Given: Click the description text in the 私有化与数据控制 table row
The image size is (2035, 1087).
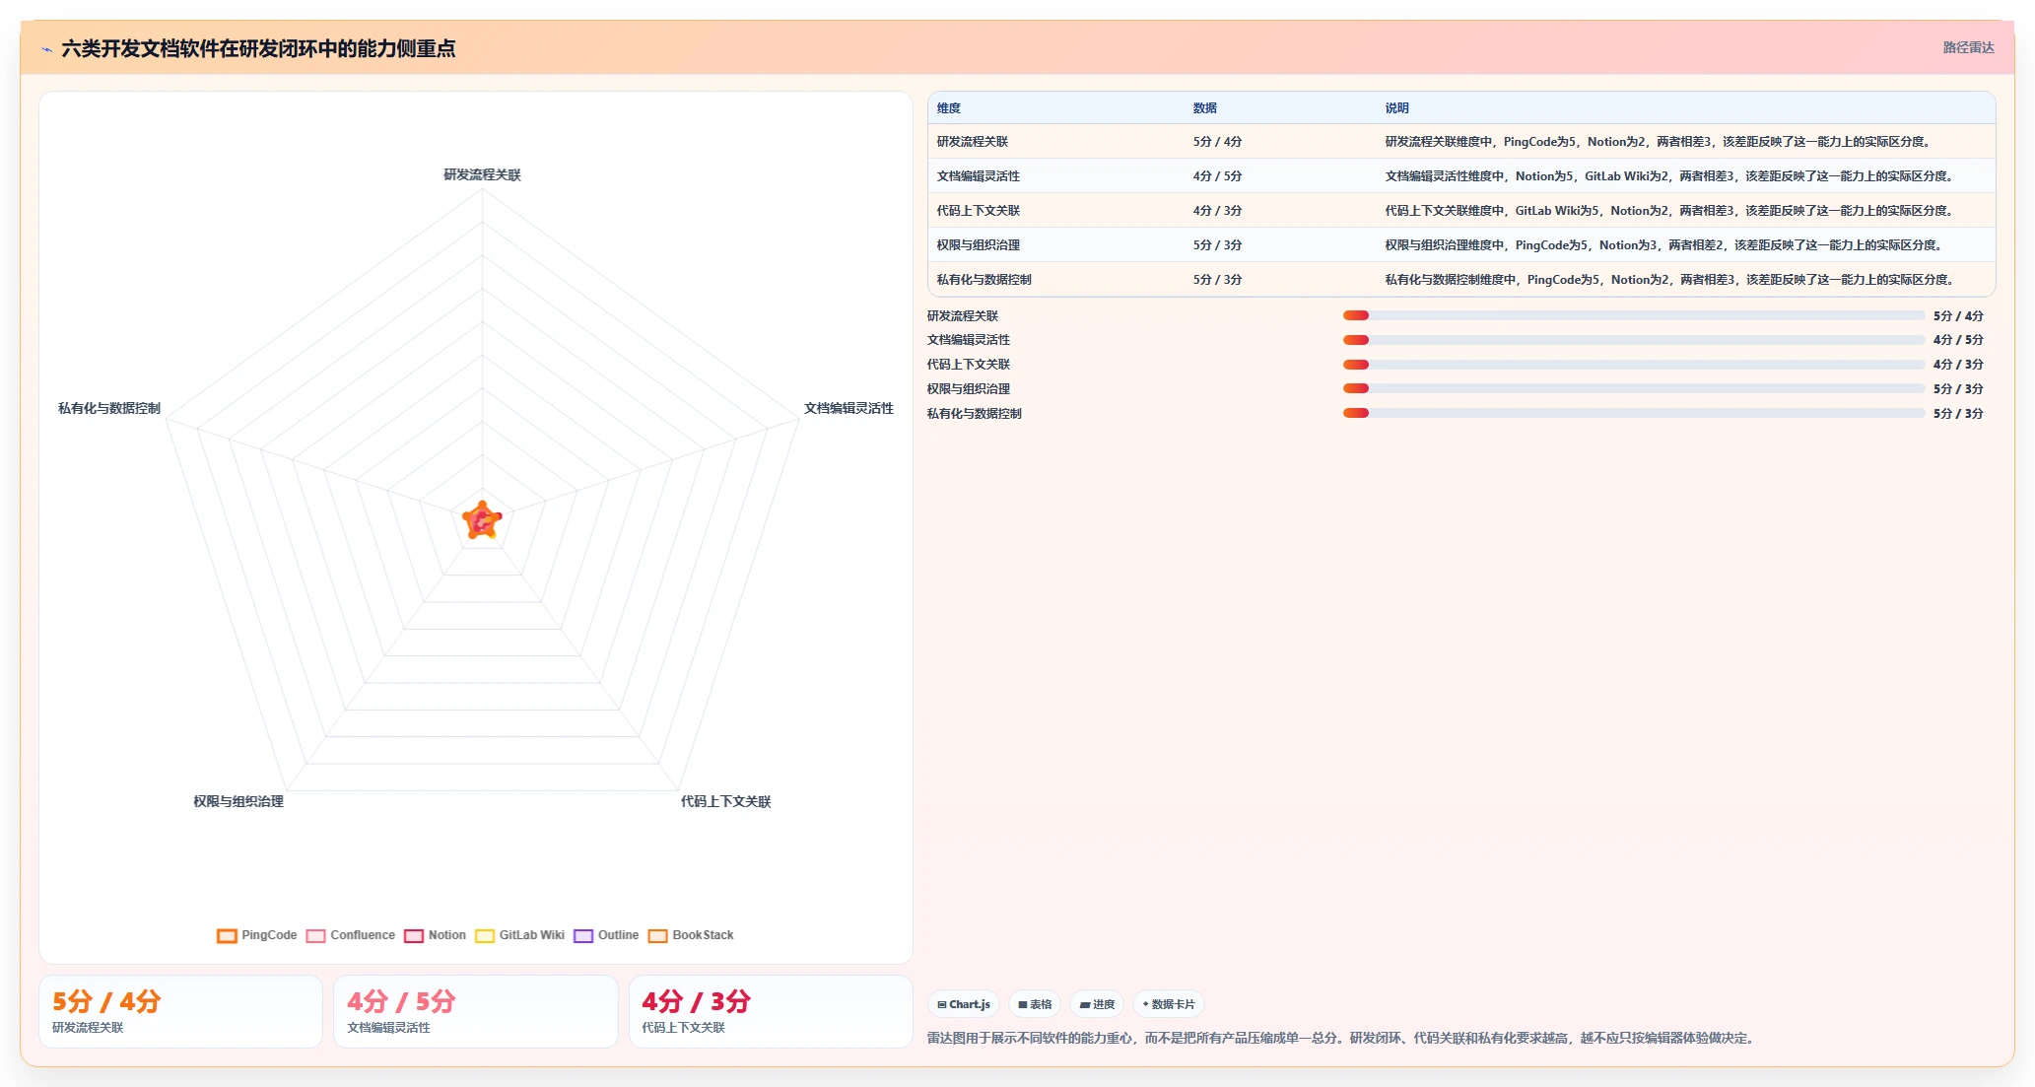Looking at the screenshot, I should (1670, 280).
